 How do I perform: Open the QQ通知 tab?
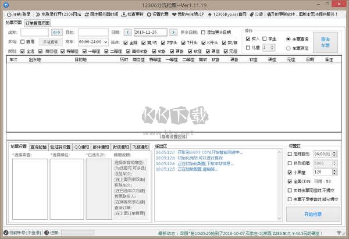click(81, 147)
